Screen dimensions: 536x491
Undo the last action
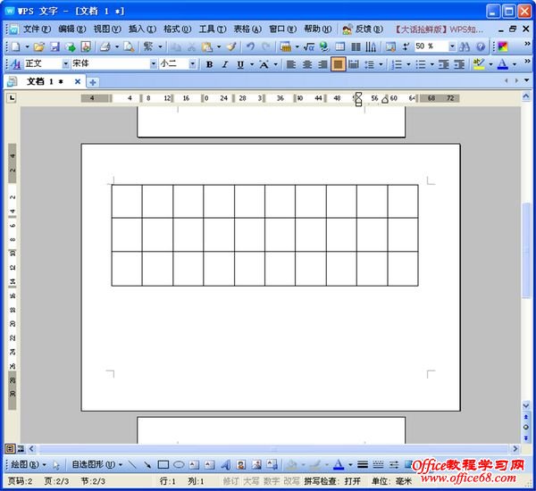point(250,46)
